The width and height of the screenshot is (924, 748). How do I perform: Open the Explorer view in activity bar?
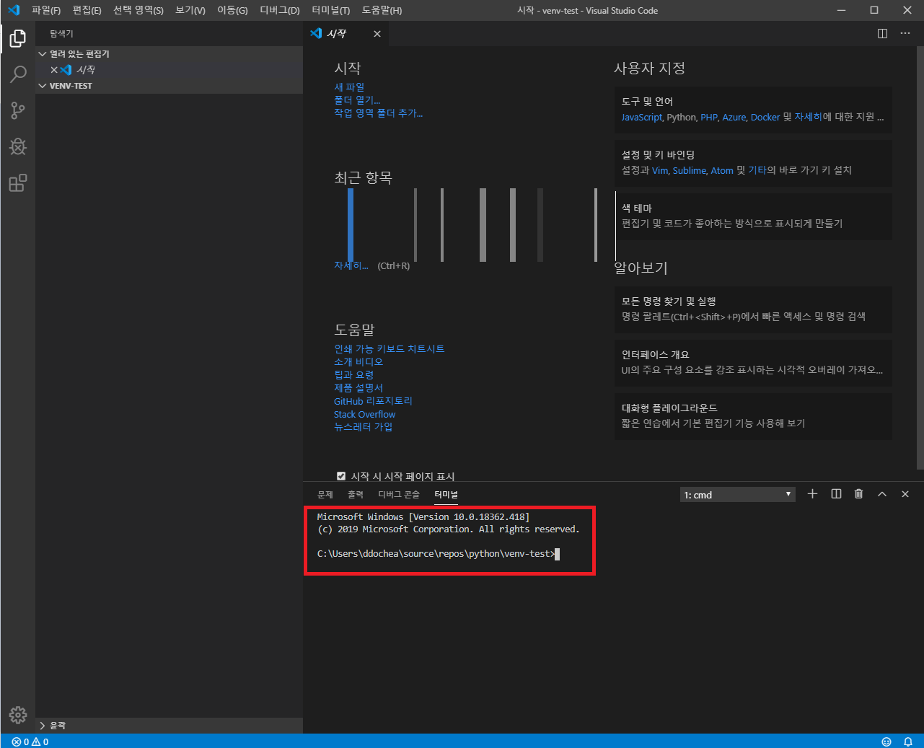tap(18, 38)
